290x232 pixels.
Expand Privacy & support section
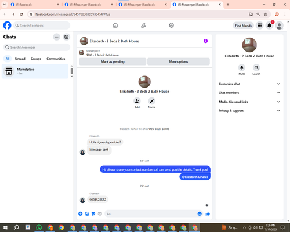(x=249, y=111)
